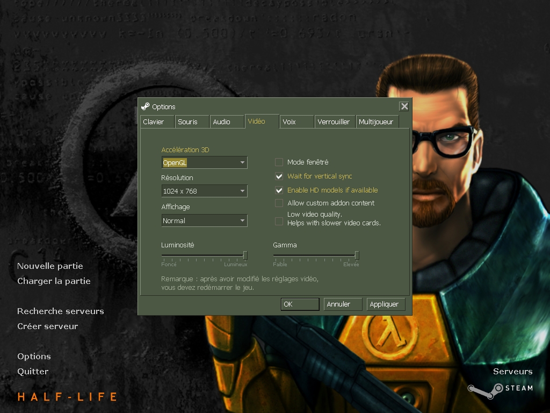The height and width of the screenshot is (413, 550).
Task: Enable Low video quality checkbox
Action: (279, 221)
